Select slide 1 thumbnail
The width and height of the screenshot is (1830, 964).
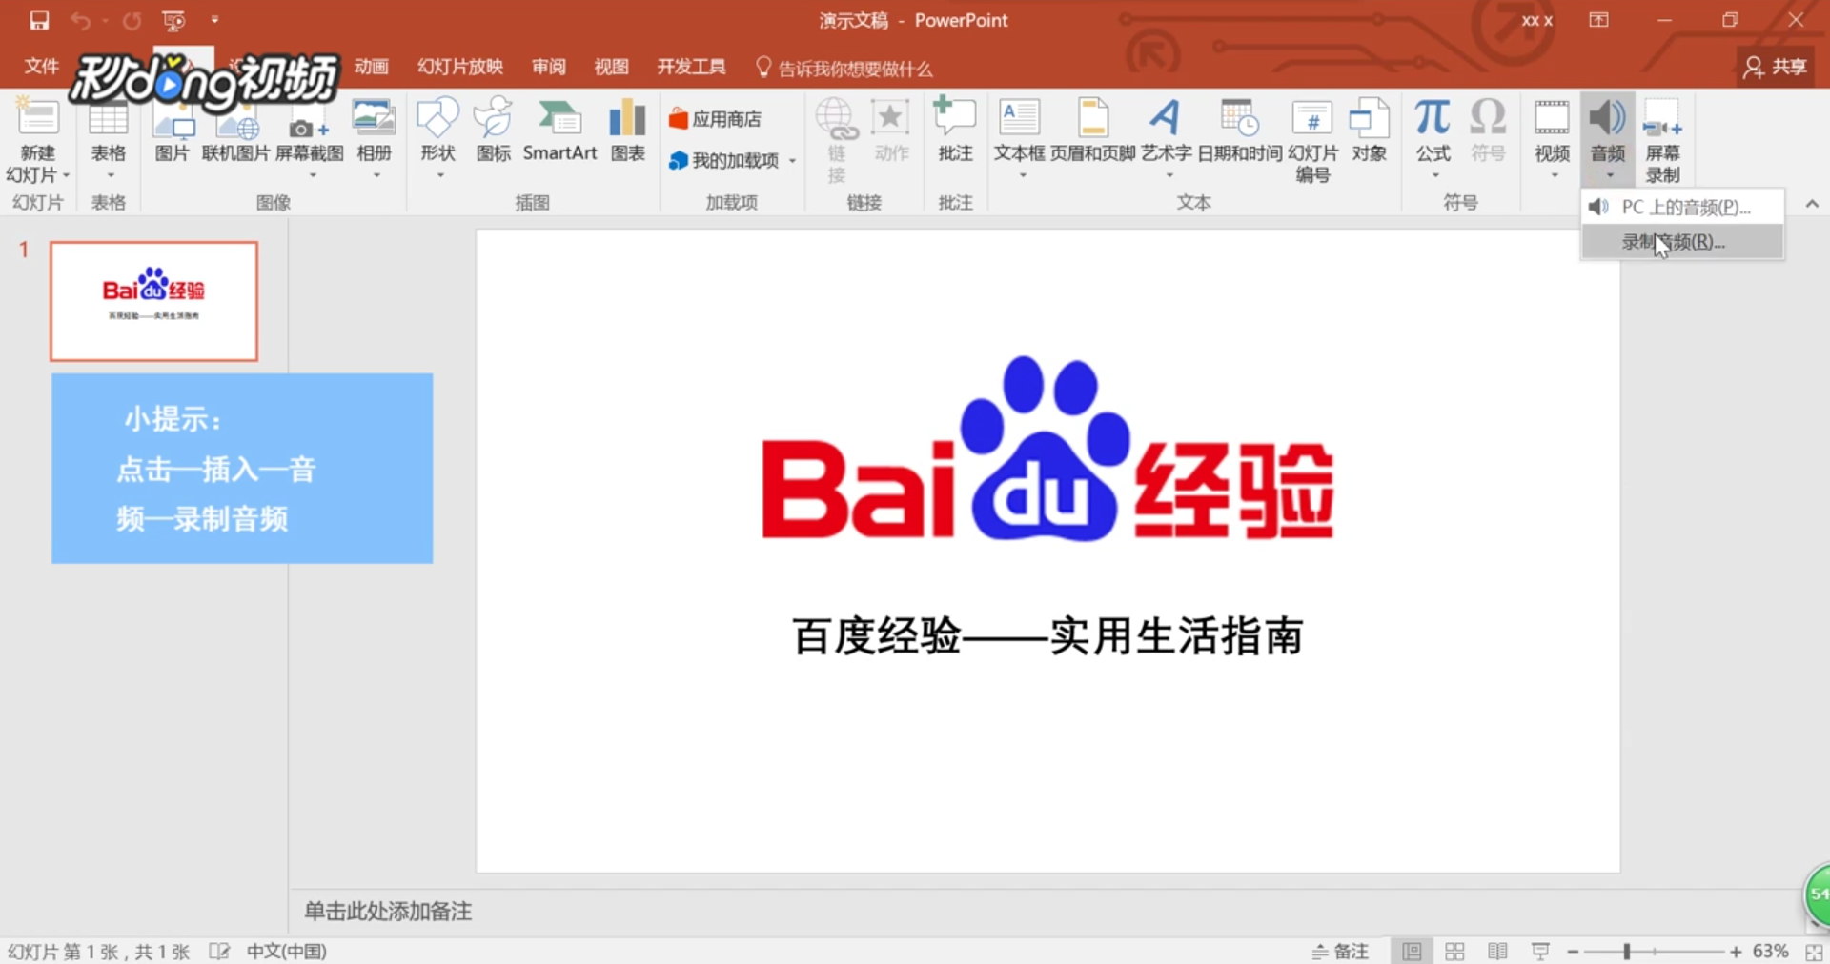coord(154,301)
